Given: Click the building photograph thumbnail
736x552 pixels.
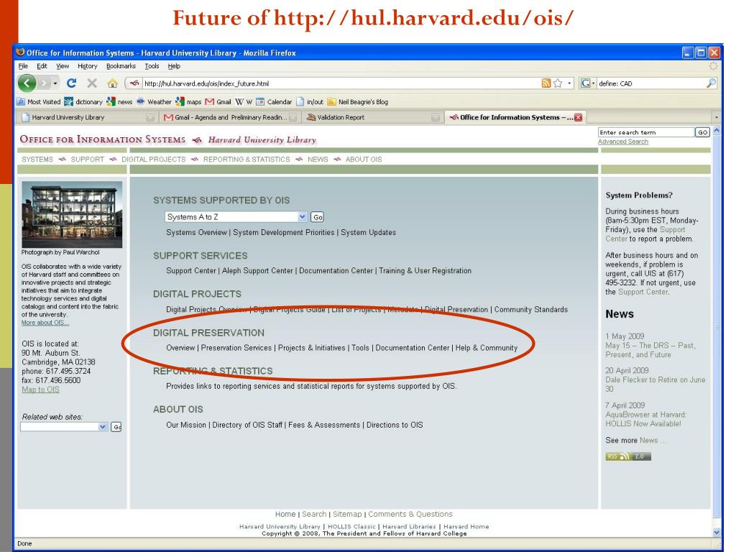Looking at the screenshot, I should click(72, 215).
